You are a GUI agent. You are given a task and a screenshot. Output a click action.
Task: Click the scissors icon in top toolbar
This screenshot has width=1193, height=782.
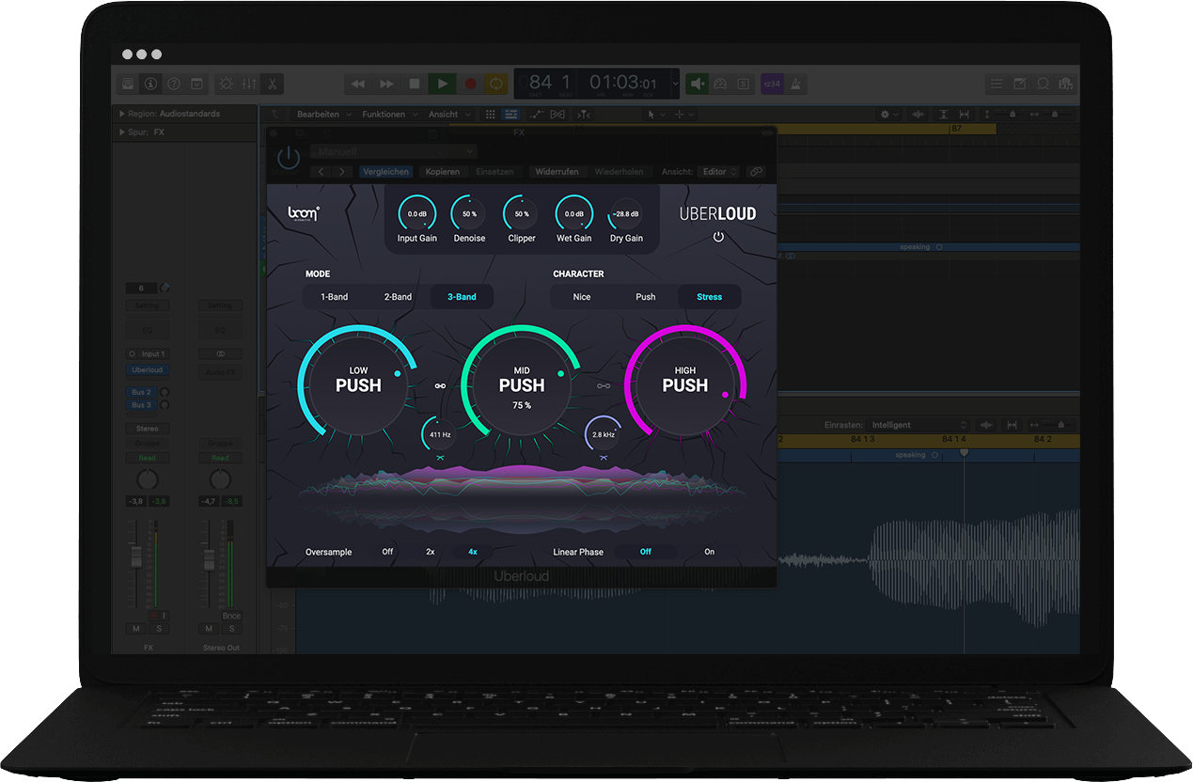pyautogui.click(x=271, y=84)
